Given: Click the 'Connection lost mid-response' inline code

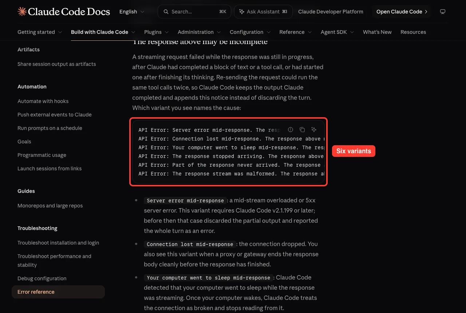Looking at the screenshot, I should click(190, 244).
